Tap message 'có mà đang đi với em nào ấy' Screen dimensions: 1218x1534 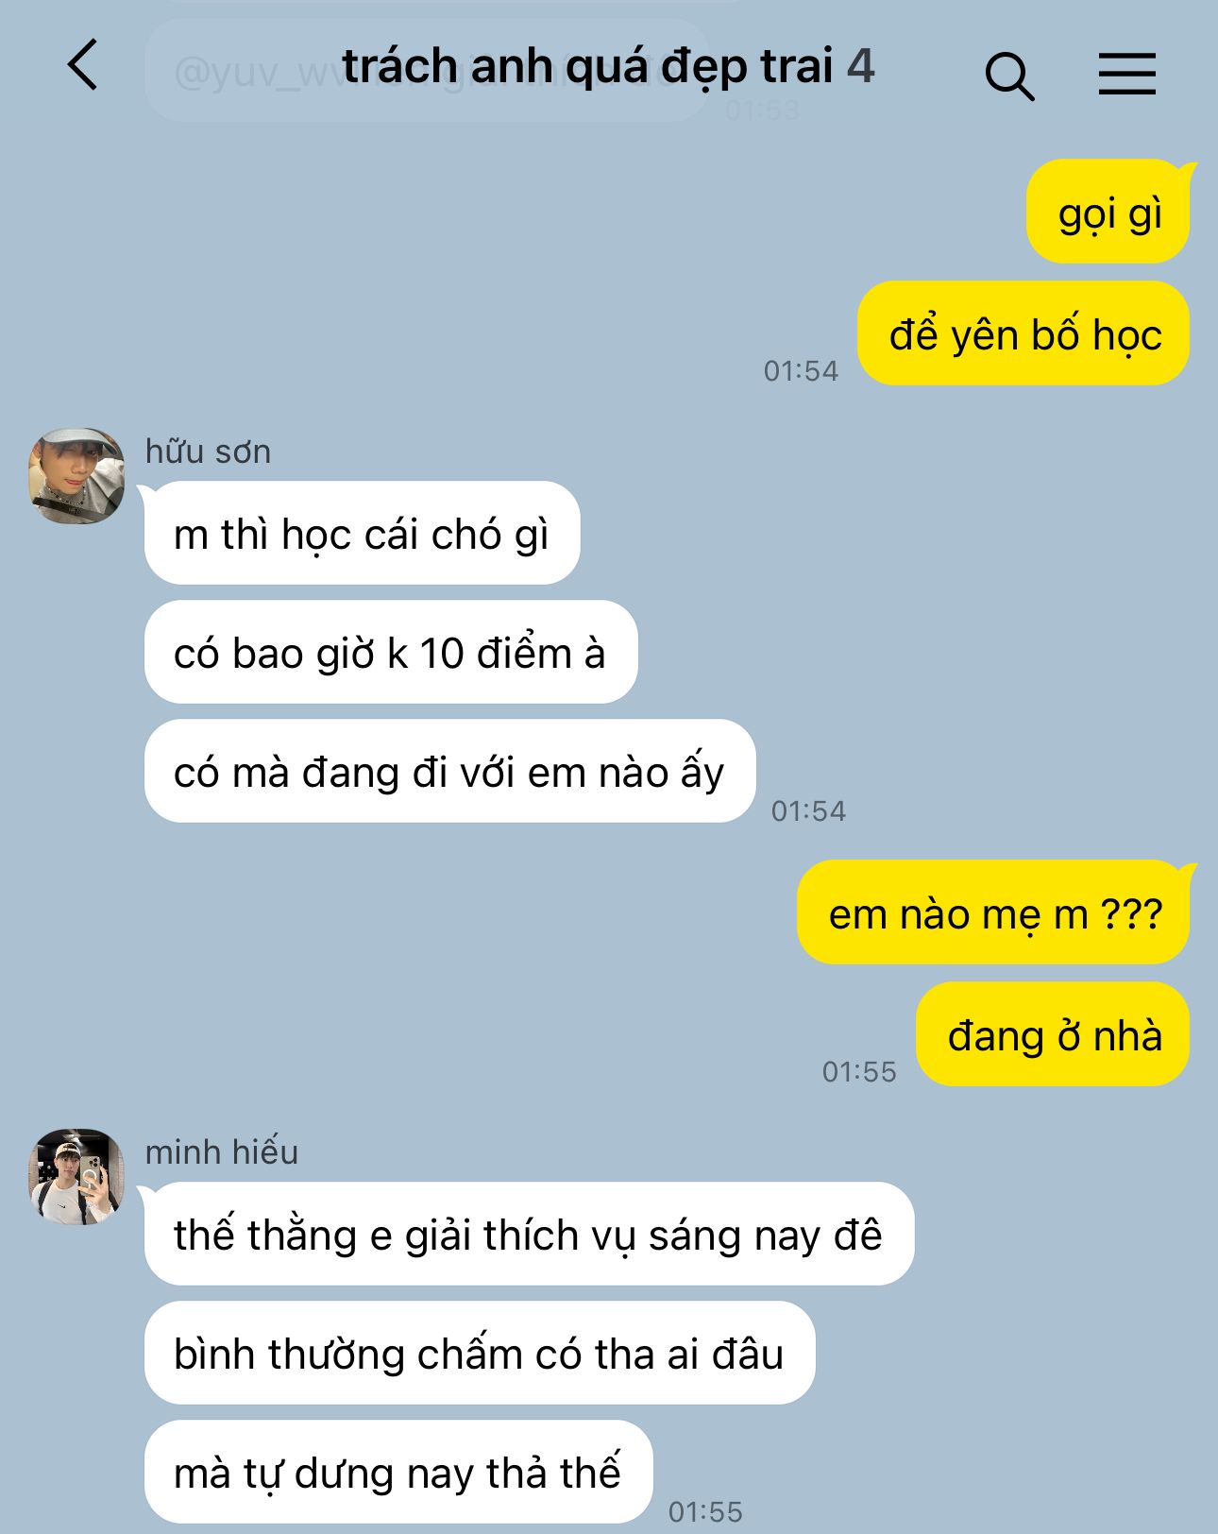pyautogui.click(x=449, y=771)
